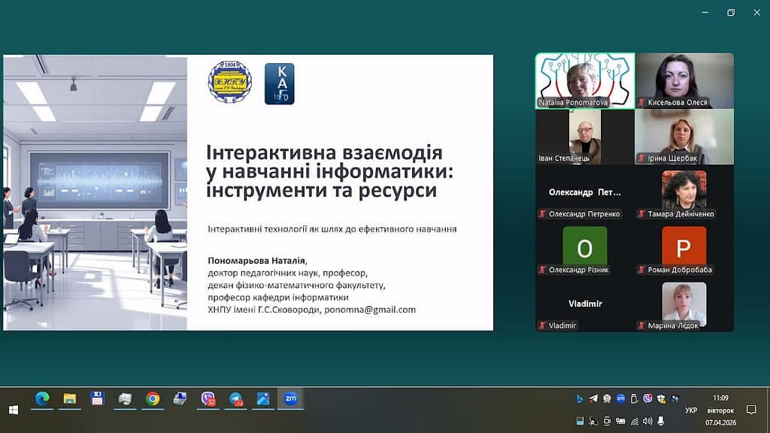Open Viber in the taskbar
The height and width of the screenshot is (433, 770).
[x=208, y=399]
